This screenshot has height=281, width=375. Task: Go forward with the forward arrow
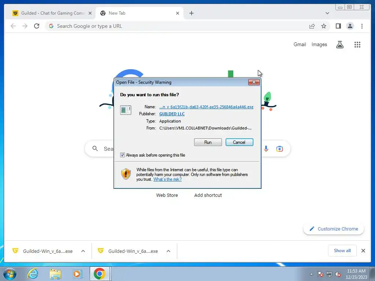point(25,26)
